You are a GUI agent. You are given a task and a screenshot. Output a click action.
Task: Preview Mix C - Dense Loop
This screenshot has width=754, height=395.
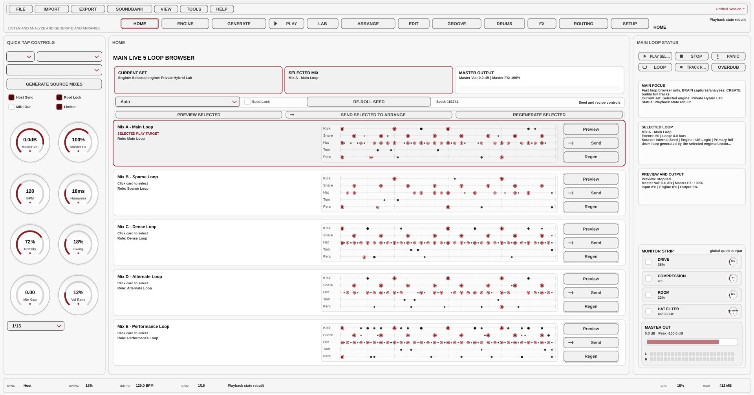591,229
